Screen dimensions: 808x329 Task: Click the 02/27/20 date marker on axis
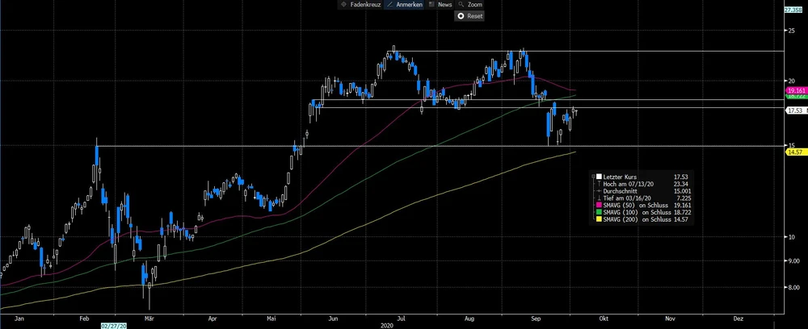click(112, 325)
